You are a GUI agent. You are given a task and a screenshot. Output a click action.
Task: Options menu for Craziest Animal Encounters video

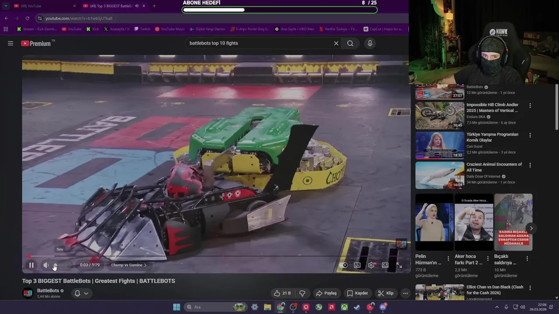click(x=530, y=165)
